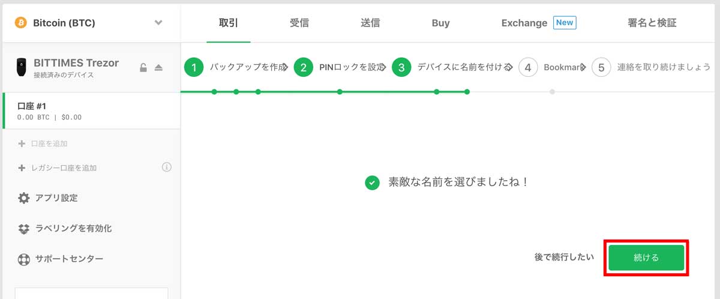Click the Trezor device icon
Viewport: 720px width, 299px height.
(22, 67)
